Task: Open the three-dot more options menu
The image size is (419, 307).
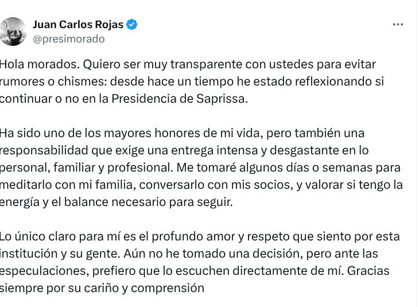Action: [398, 25]
